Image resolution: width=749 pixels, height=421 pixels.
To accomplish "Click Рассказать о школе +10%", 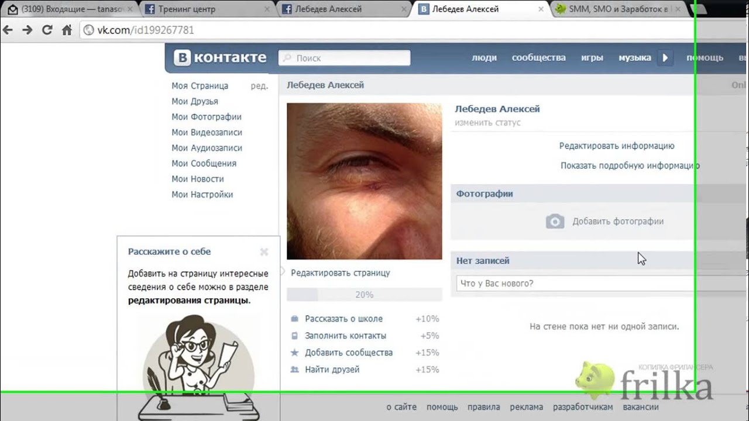I will point(365,319).
